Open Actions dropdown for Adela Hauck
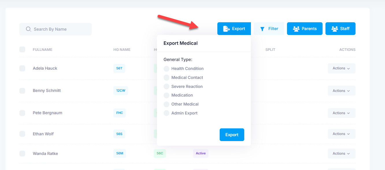Viewport: 385px width, 170px height. 341,68
